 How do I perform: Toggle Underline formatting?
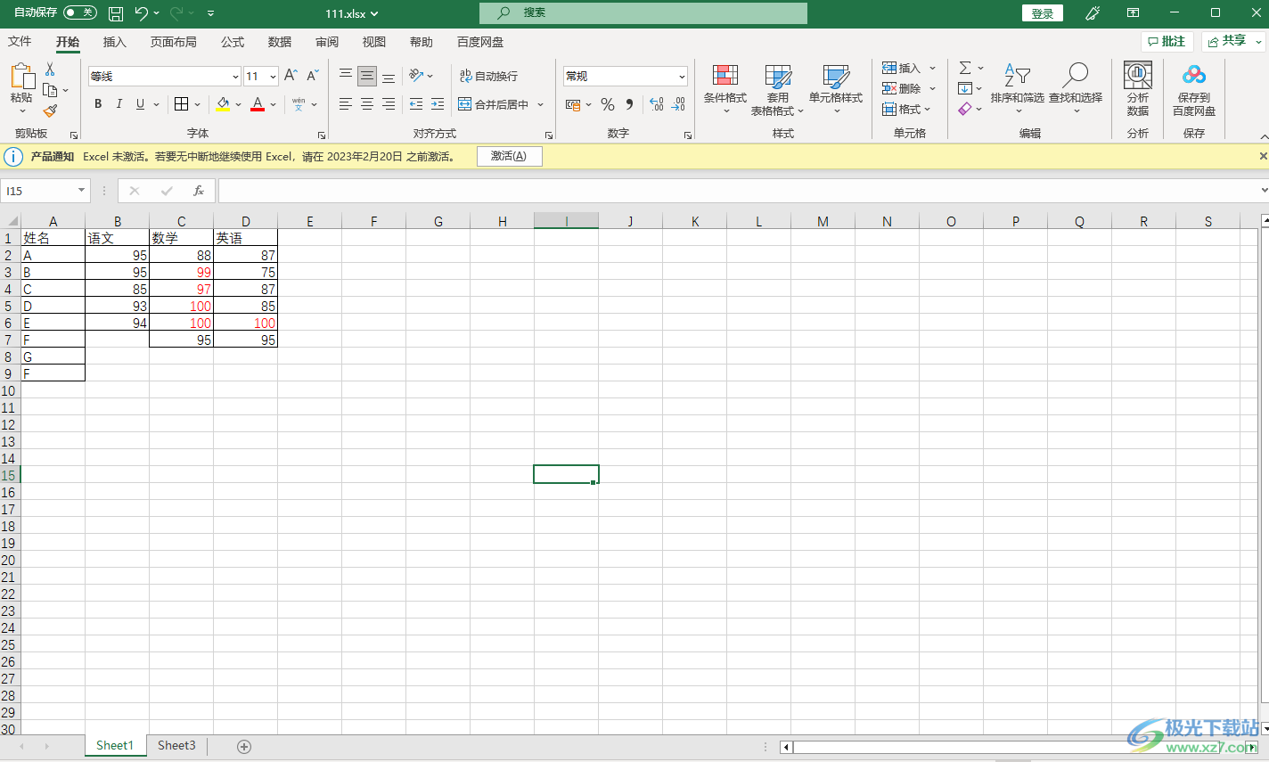coord(140,104)
